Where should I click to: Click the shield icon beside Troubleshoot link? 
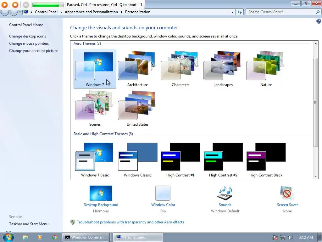point(73,222)
